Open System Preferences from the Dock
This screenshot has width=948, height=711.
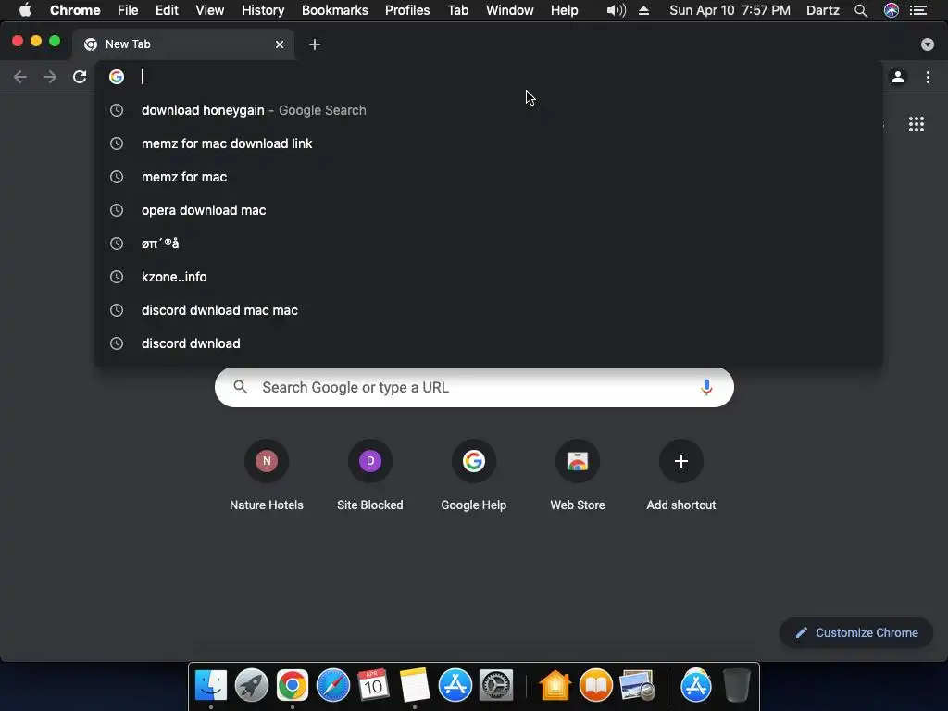coord(496,686)
